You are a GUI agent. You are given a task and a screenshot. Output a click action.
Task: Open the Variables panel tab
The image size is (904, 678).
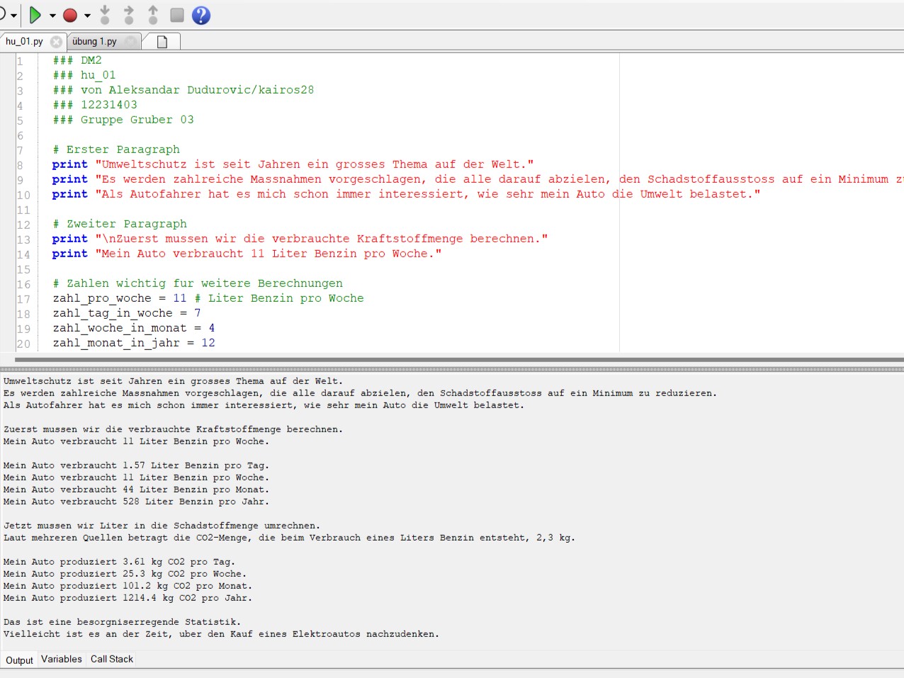click(x=61, y=659)
